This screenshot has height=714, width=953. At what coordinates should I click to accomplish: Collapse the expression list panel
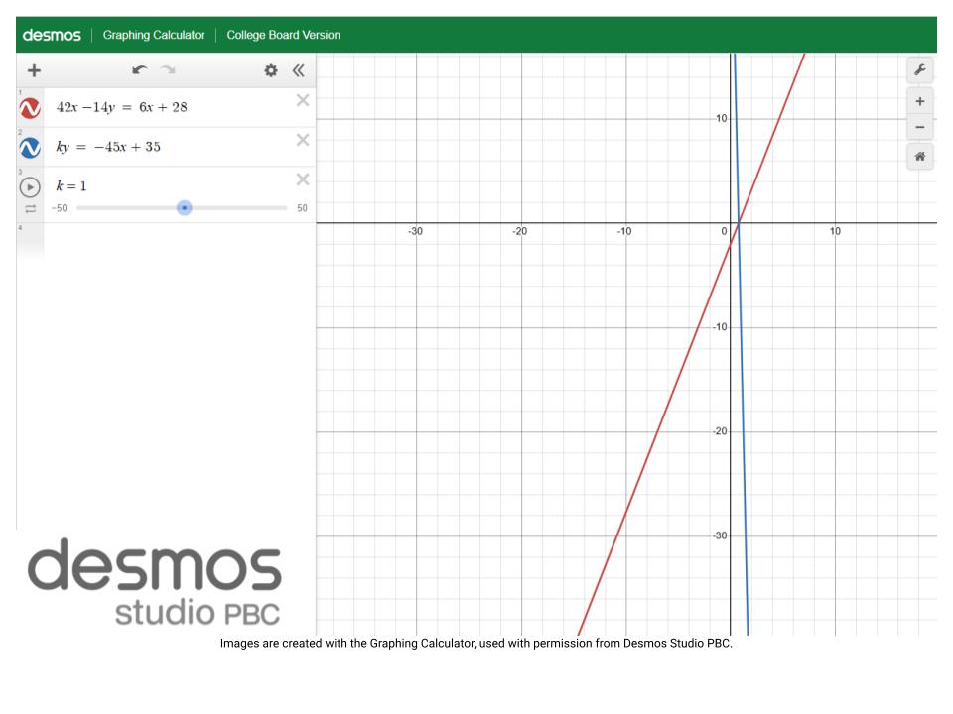298,70
